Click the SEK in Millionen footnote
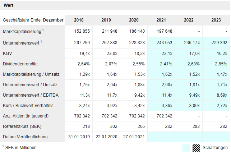 (x=20, y=147)
